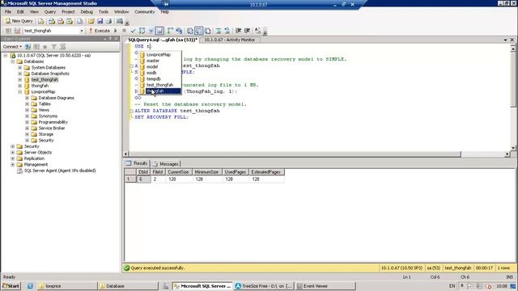Click the Execute button
Screen dimensions: 518x291
point(100,31)
